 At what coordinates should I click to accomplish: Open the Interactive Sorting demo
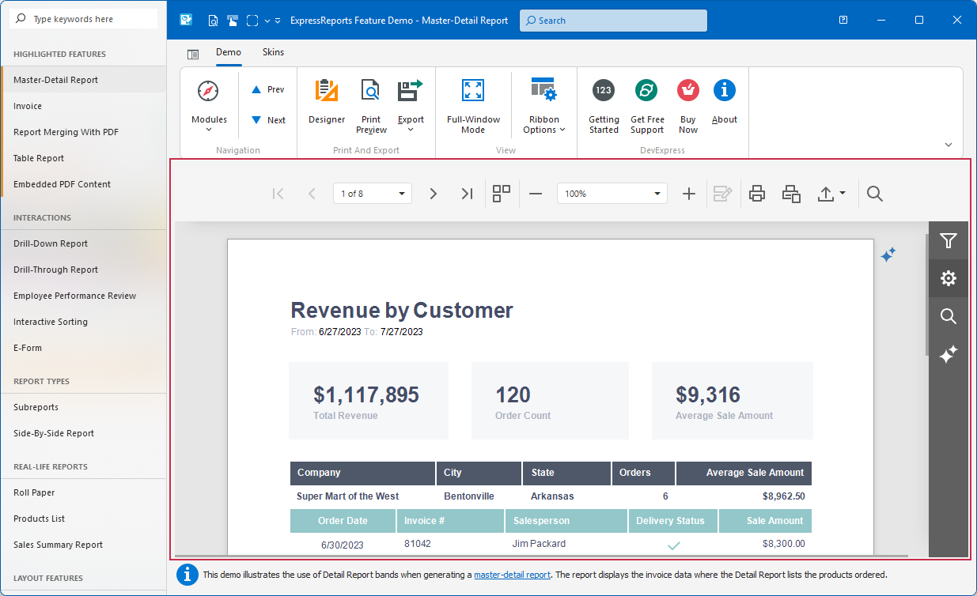click(84, 322)
